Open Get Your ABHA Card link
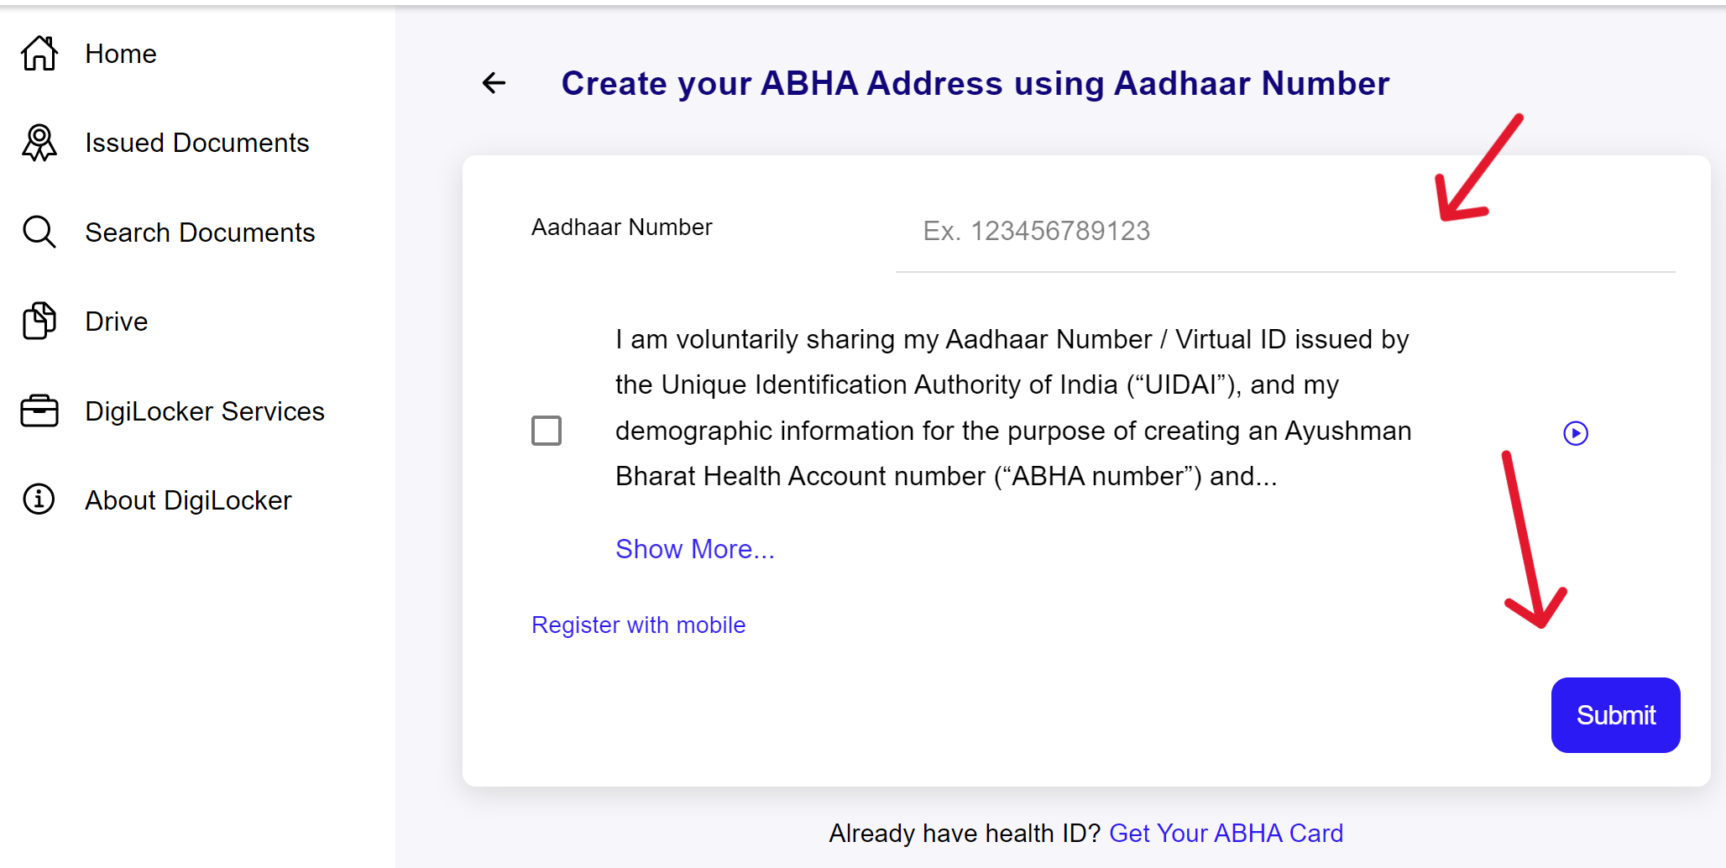 1227,833
